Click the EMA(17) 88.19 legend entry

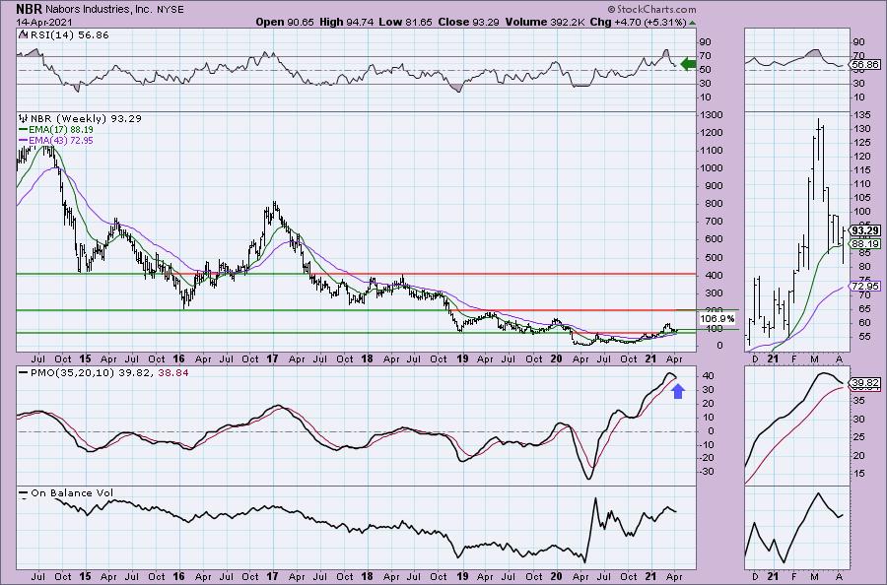click(61, 129)
